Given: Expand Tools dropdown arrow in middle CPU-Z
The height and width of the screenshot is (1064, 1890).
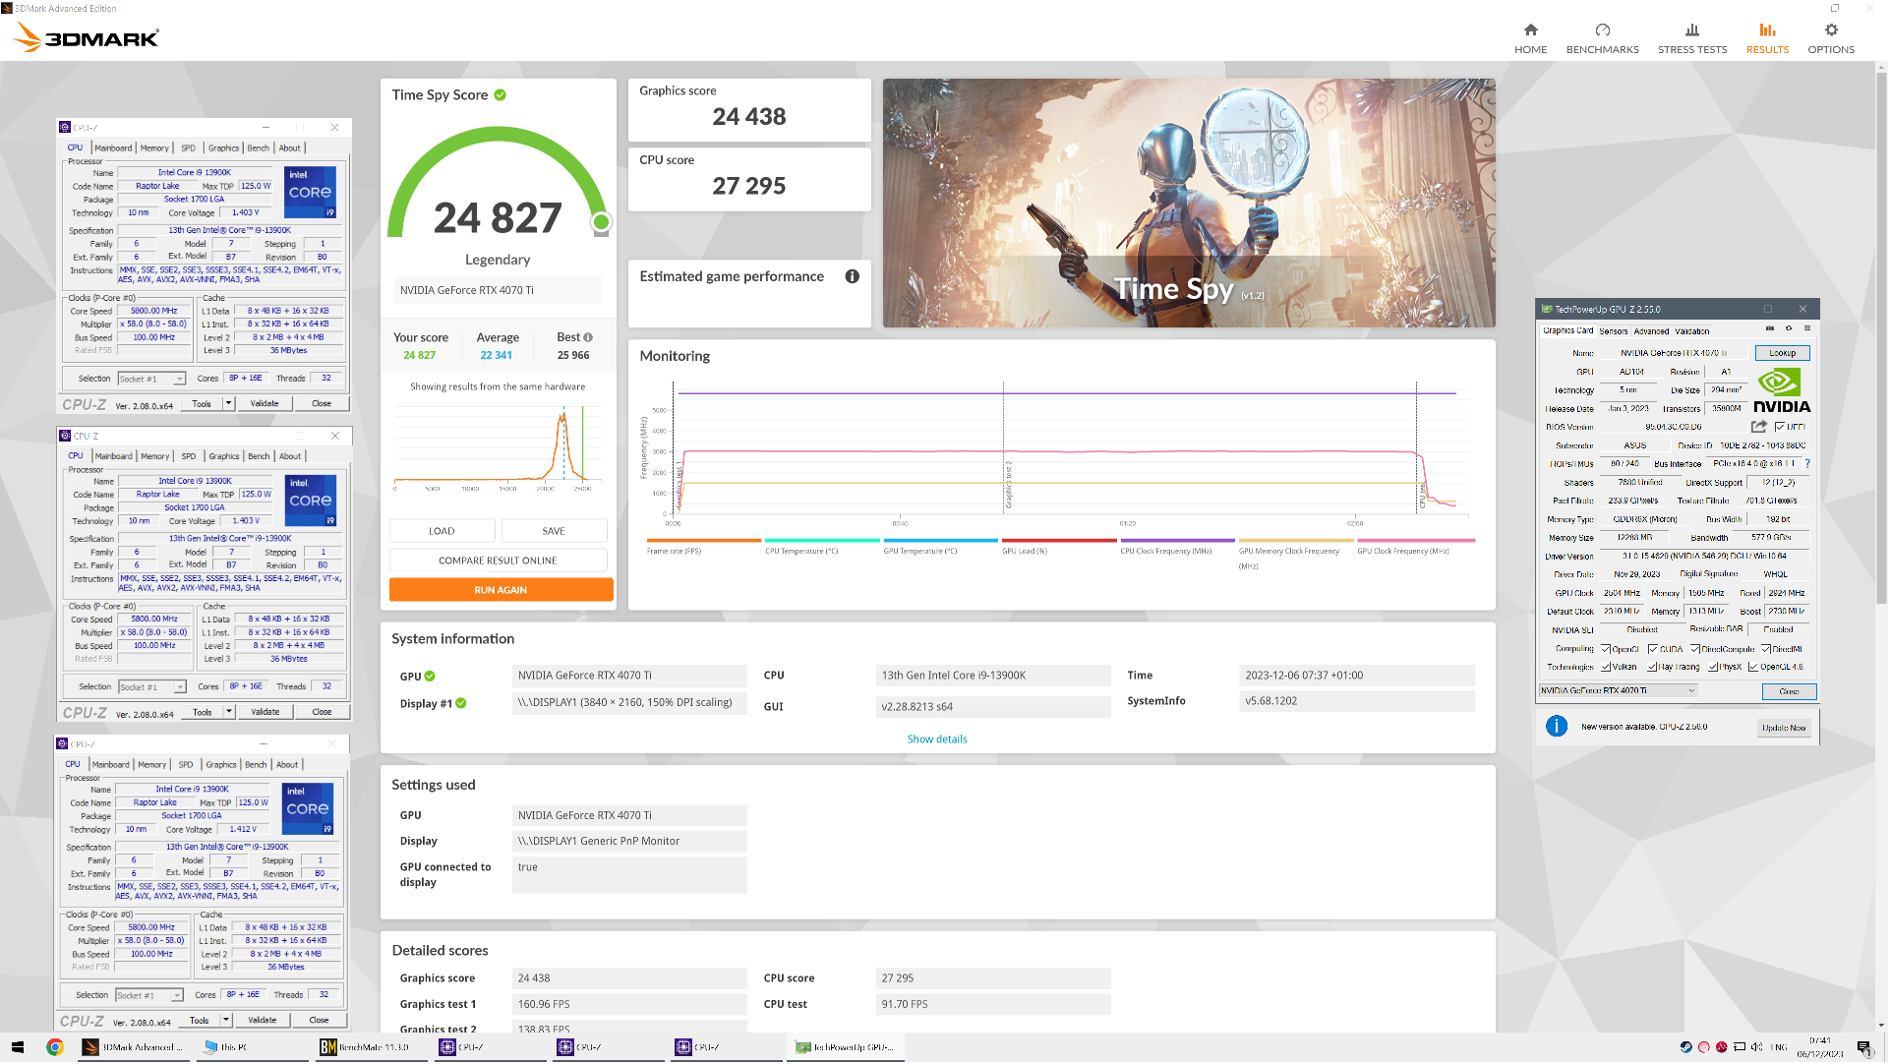Looking at the screenshot, I should (x=229, y=713).
